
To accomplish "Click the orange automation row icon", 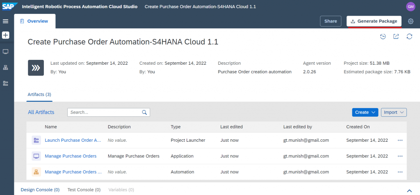I will point(36,172).
